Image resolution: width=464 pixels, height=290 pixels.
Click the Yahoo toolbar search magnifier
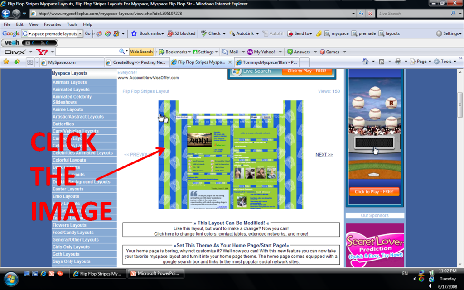click(122, 52)
